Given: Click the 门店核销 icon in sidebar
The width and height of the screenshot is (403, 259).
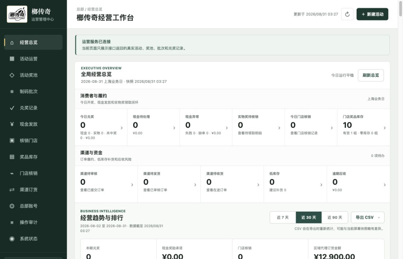Looking at the screenshot, I should click(12, 173).
